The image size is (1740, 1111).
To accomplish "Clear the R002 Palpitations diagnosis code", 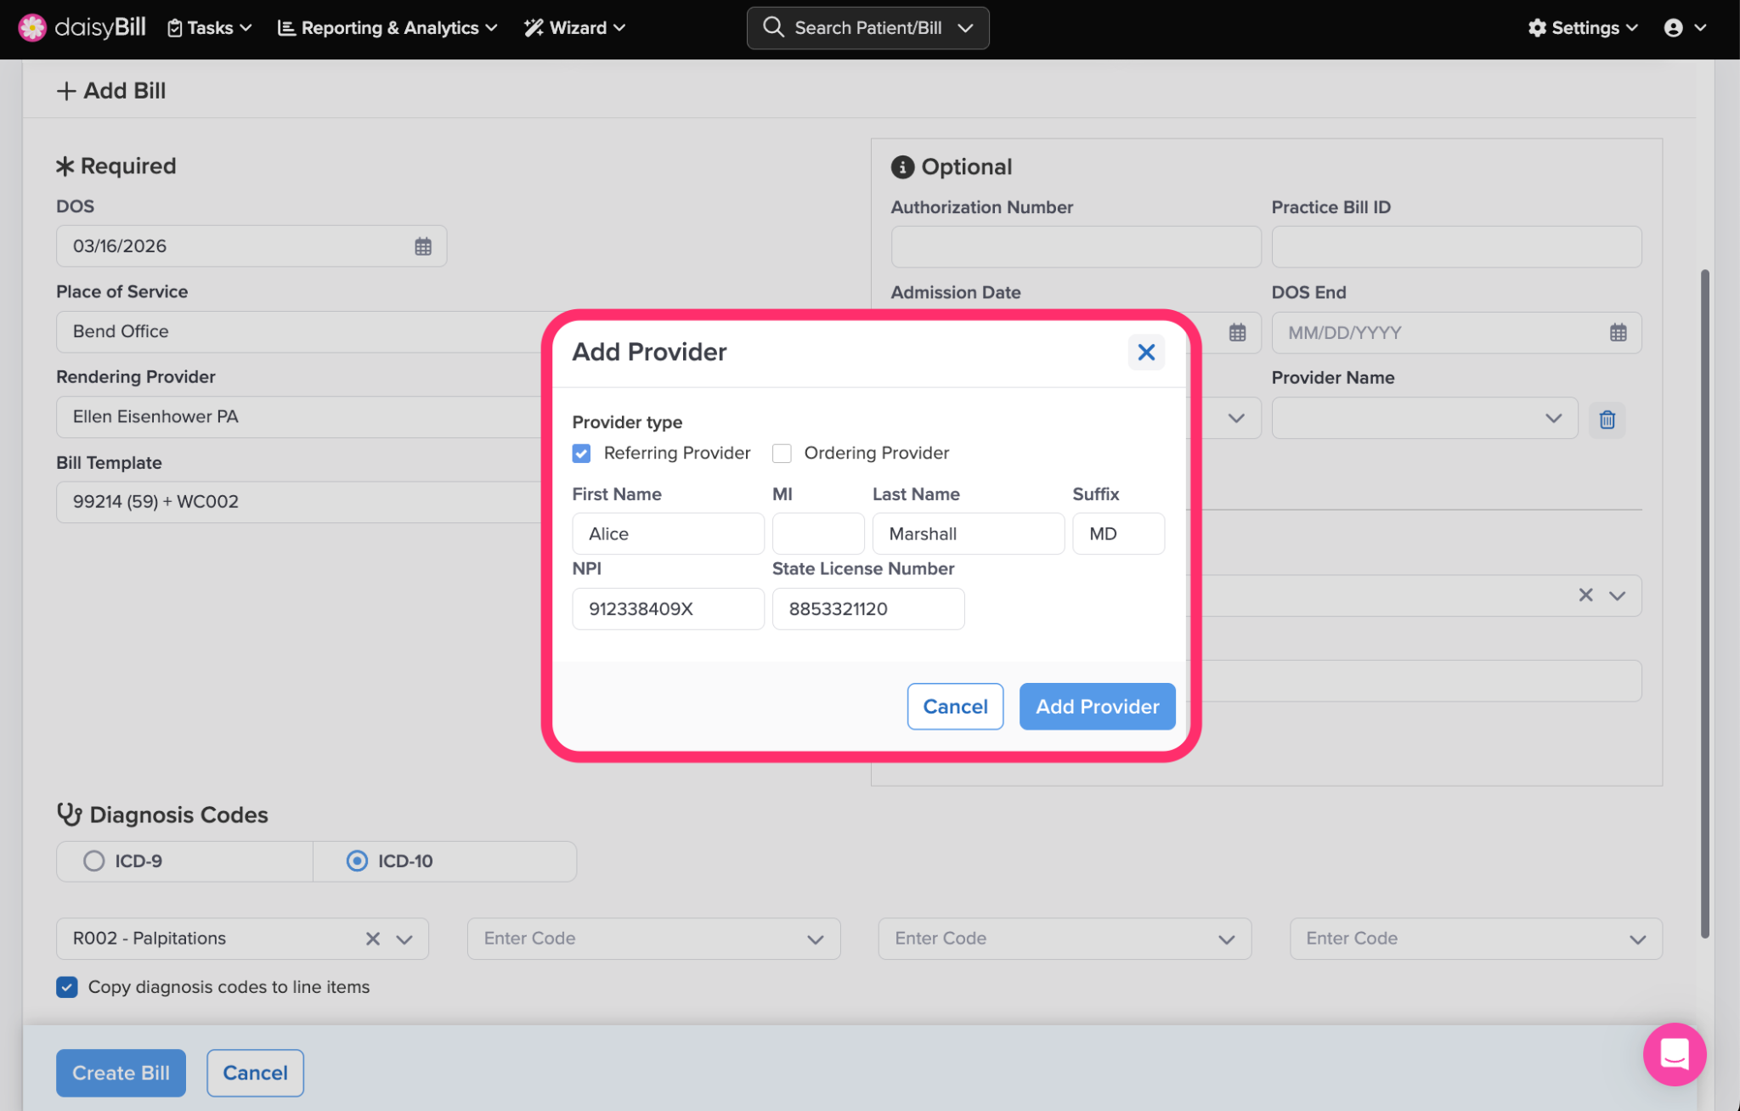I will [x=373, y=939].
